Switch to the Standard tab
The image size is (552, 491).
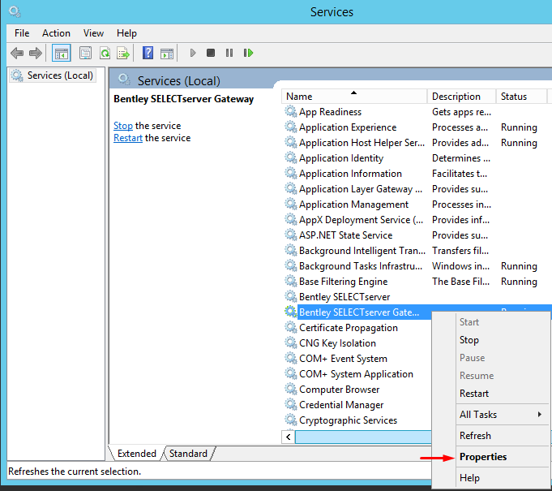188,454
